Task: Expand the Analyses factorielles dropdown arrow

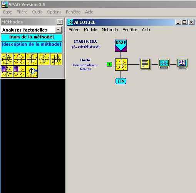Action: [59, 30]
